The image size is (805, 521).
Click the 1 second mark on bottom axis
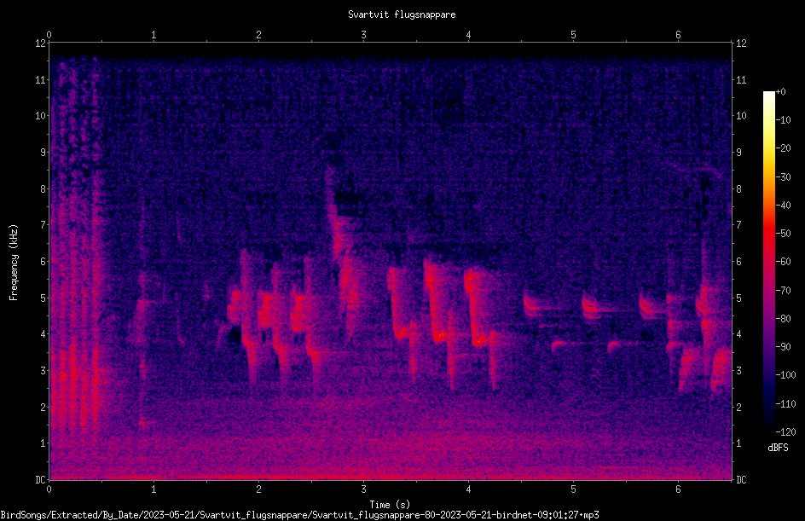(153, 489)
